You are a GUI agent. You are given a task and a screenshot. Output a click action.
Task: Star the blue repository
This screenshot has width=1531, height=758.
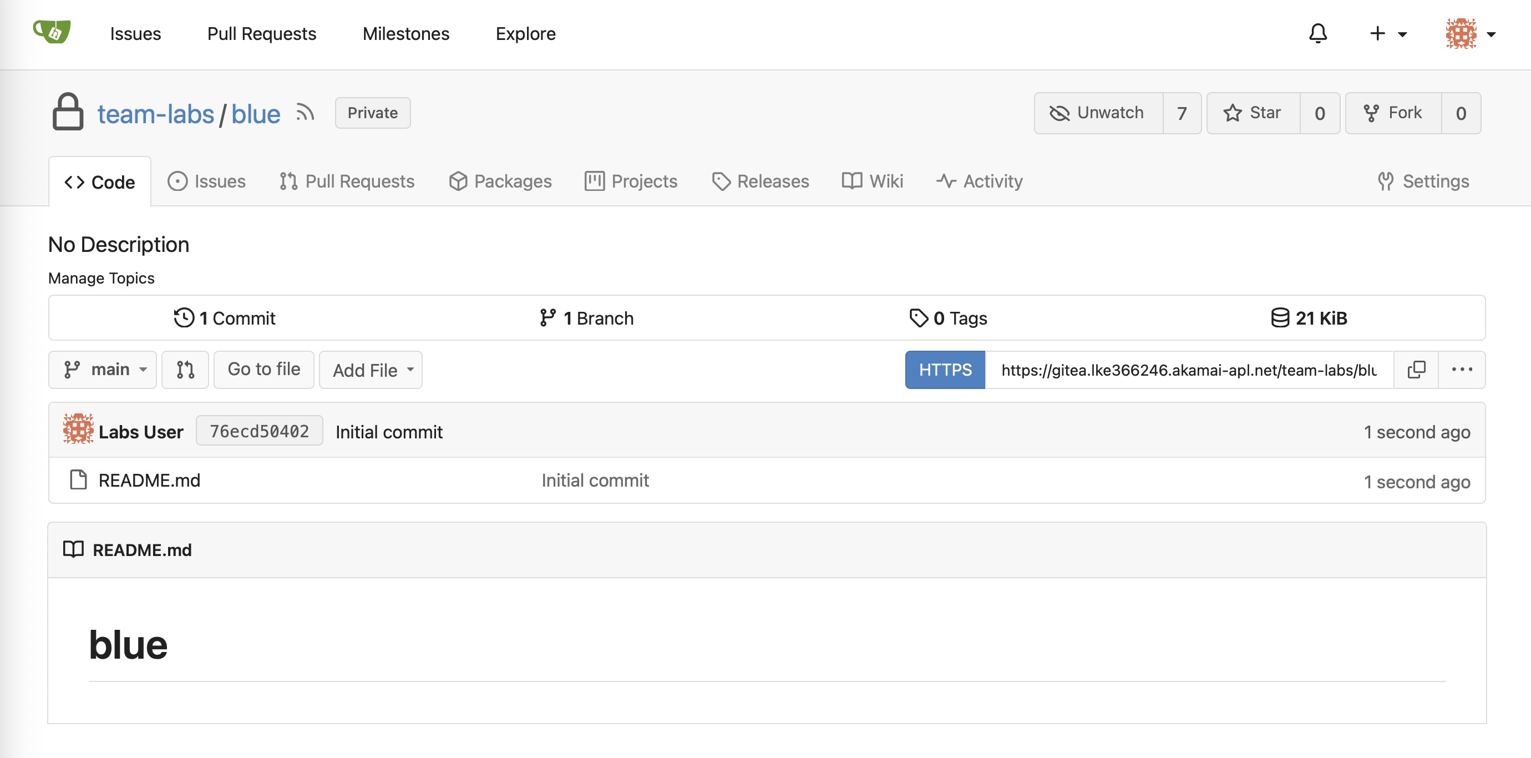point(1253,113)
